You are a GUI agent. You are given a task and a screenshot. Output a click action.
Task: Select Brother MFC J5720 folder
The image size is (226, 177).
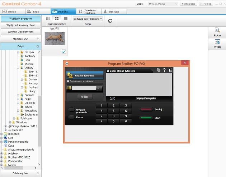[x=19, y=157]
